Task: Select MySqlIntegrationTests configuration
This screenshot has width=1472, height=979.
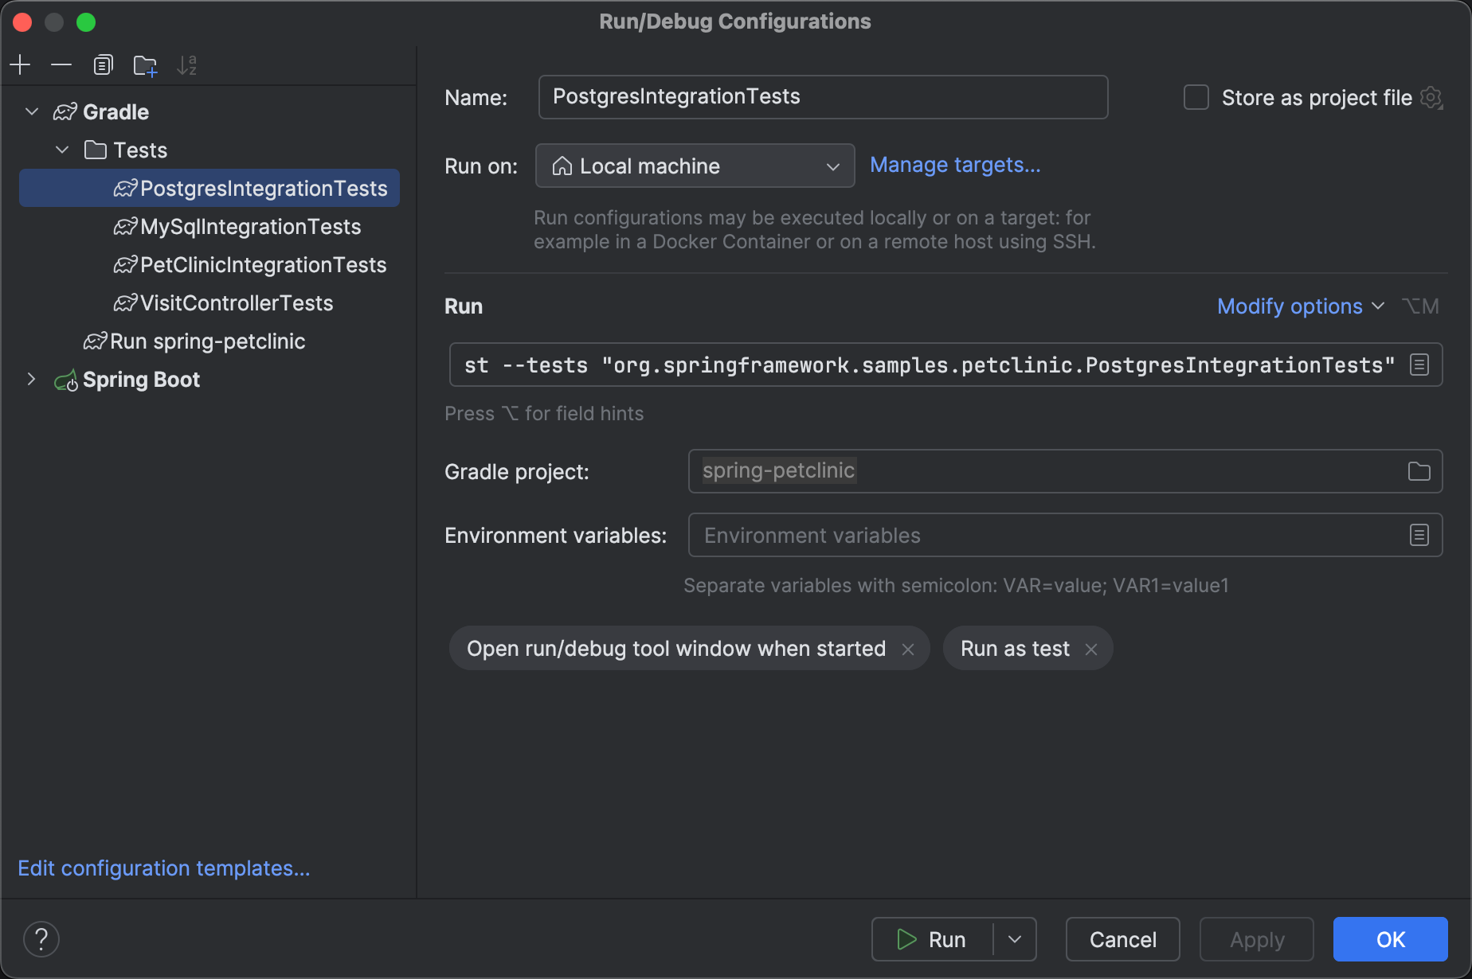Action: (x=250, y=227)
